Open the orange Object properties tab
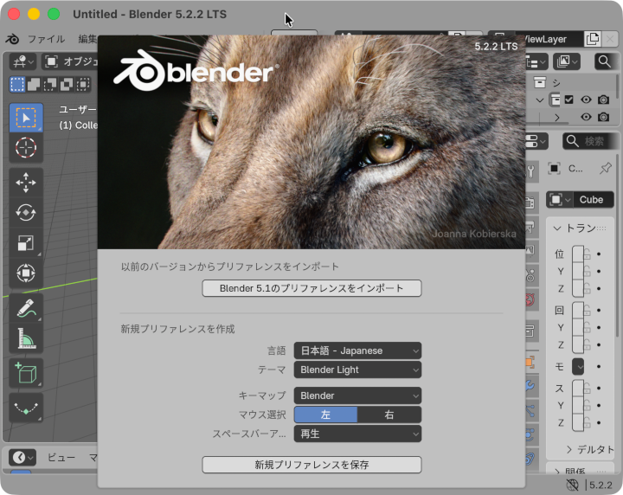Screen dimensions: 623x495 click(530, 362)
